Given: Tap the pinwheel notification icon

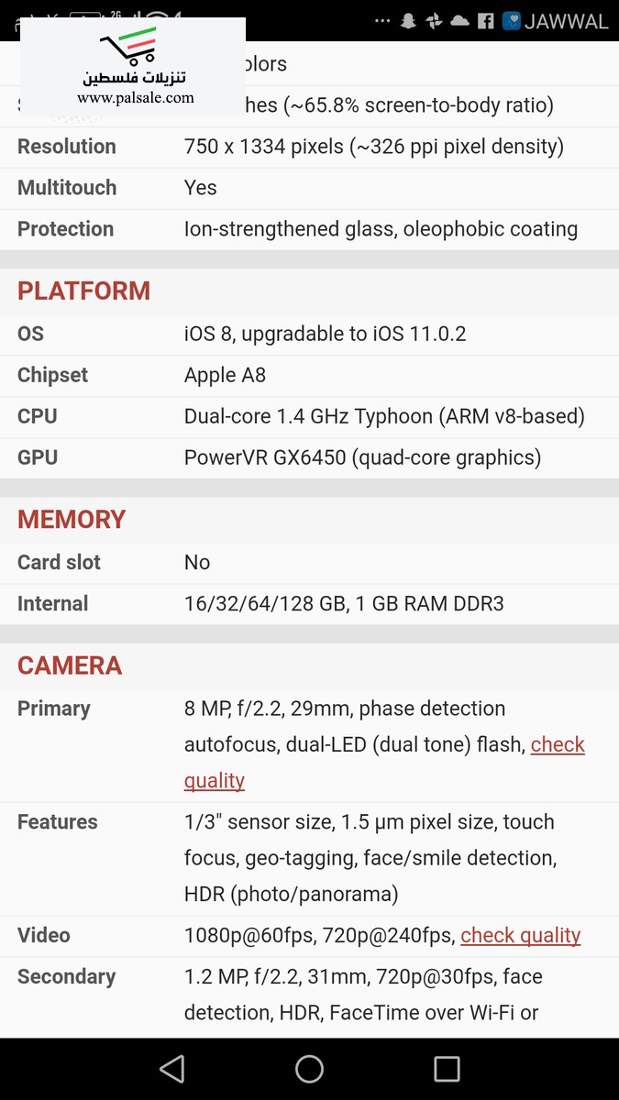Looking at the screenshot, I should coord(435,21).
